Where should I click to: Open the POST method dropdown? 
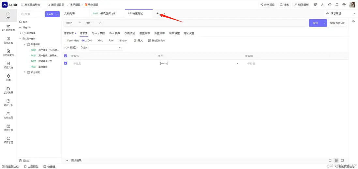[93, 23]
